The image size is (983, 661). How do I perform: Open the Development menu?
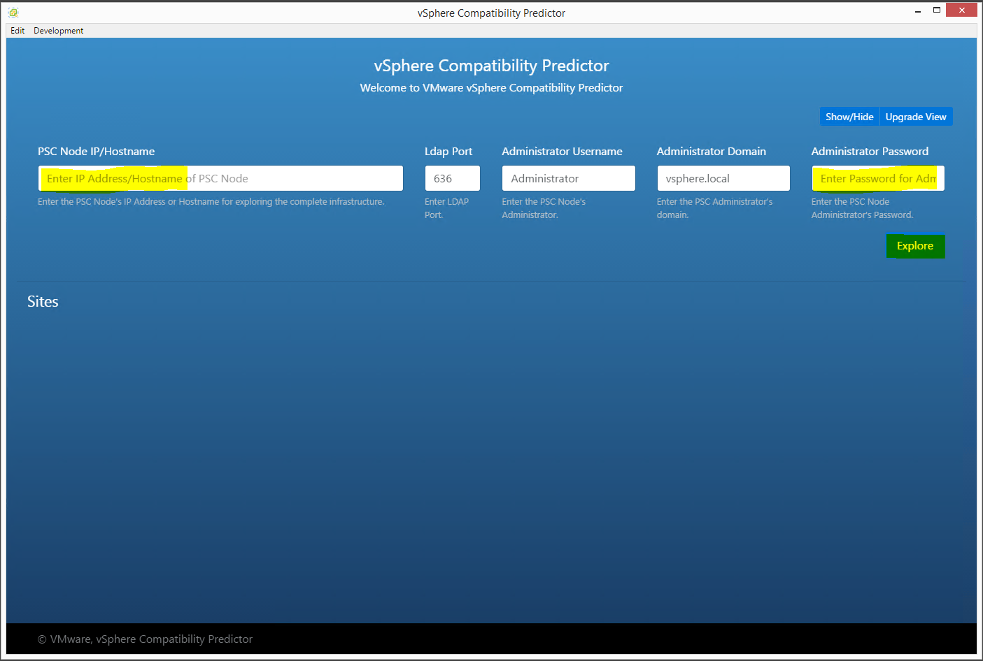[x=59, y=31]
